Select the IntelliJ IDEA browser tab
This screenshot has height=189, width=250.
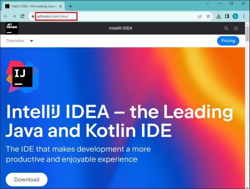(x=33, y=7)
